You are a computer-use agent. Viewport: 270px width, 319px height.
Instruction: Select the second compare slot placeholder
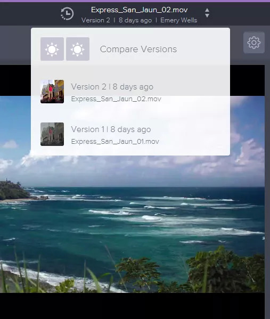coord(78,49)
